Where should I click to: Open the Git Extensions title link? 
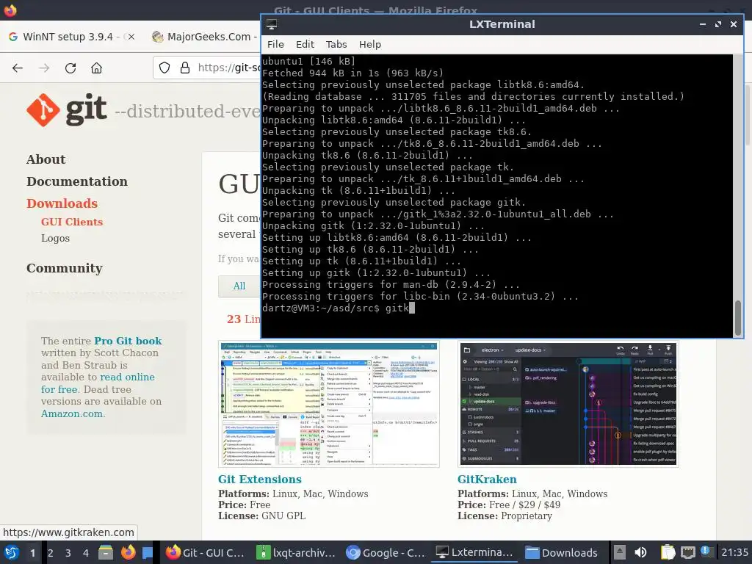click(x=259, y=479)
